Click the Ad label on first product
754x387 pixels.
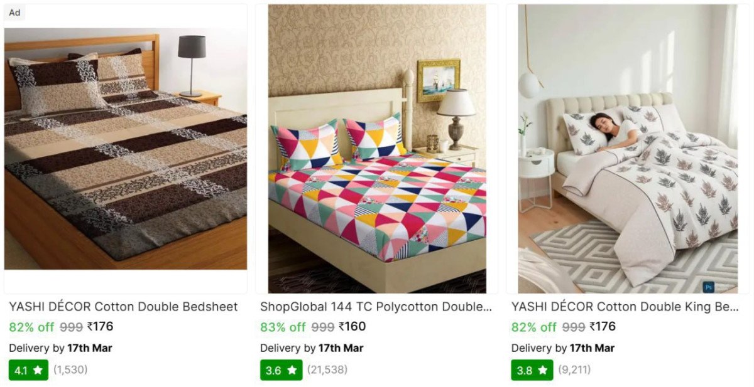click(14, 13)
